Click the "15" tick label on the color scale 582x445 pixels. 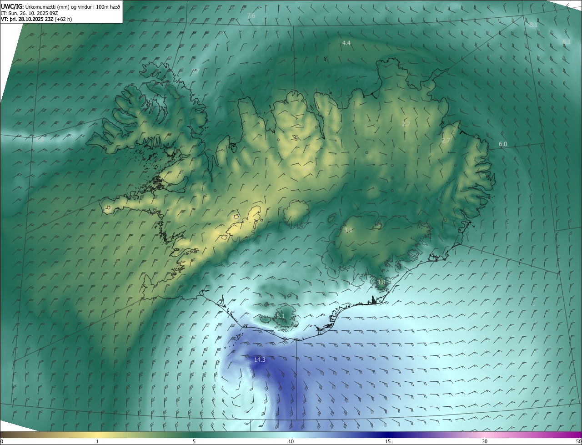[x=388, y=441]
